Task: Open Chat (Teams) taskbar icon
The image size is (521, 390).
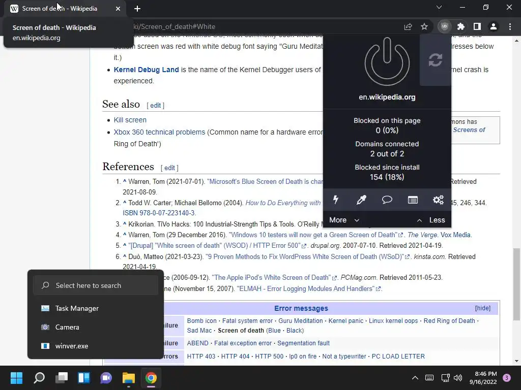Action: 106,378
